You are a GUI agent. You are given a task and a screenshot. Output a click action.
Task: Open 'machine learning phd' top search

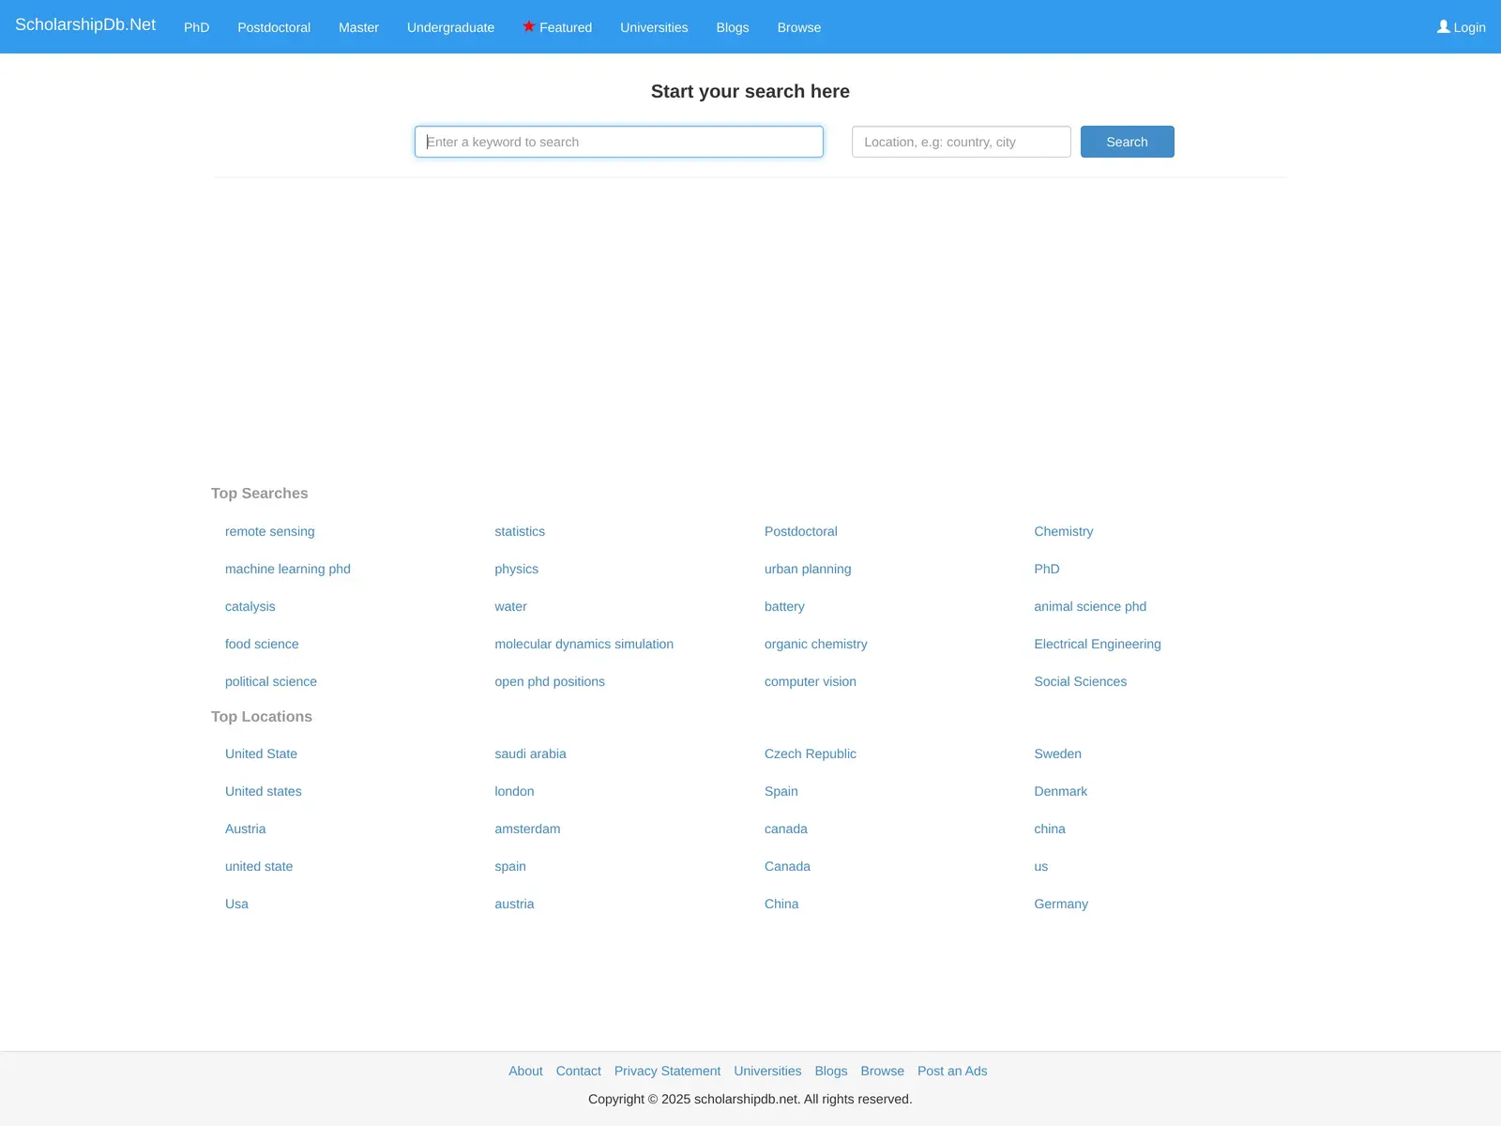(288, 569)
